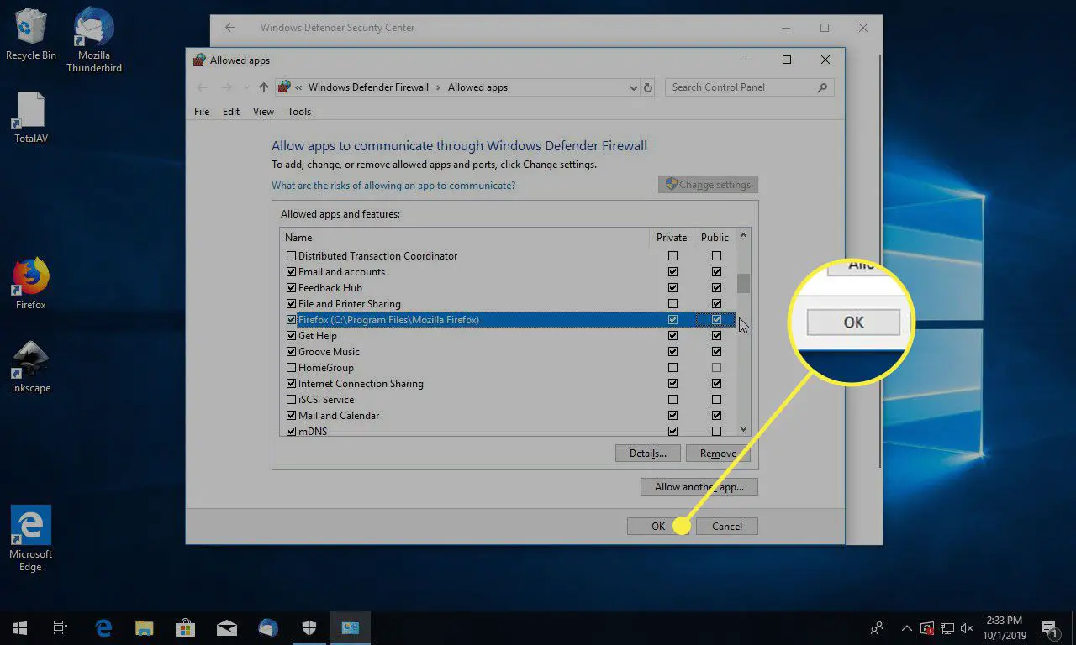Open Thunderbird from the taskbar
The width and height of the screenshot is (1076, 645).
click(x=267, y=627)
